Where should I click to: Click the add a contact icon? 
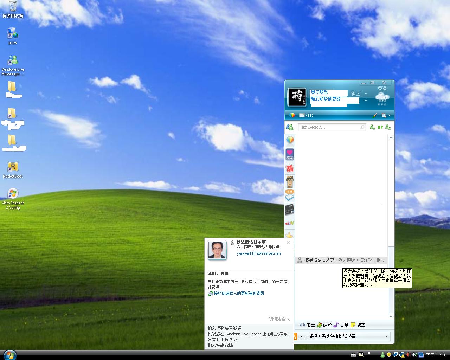(372, 127)
